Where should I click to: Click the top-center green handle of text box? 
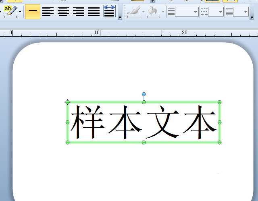(x=144, y=102)
